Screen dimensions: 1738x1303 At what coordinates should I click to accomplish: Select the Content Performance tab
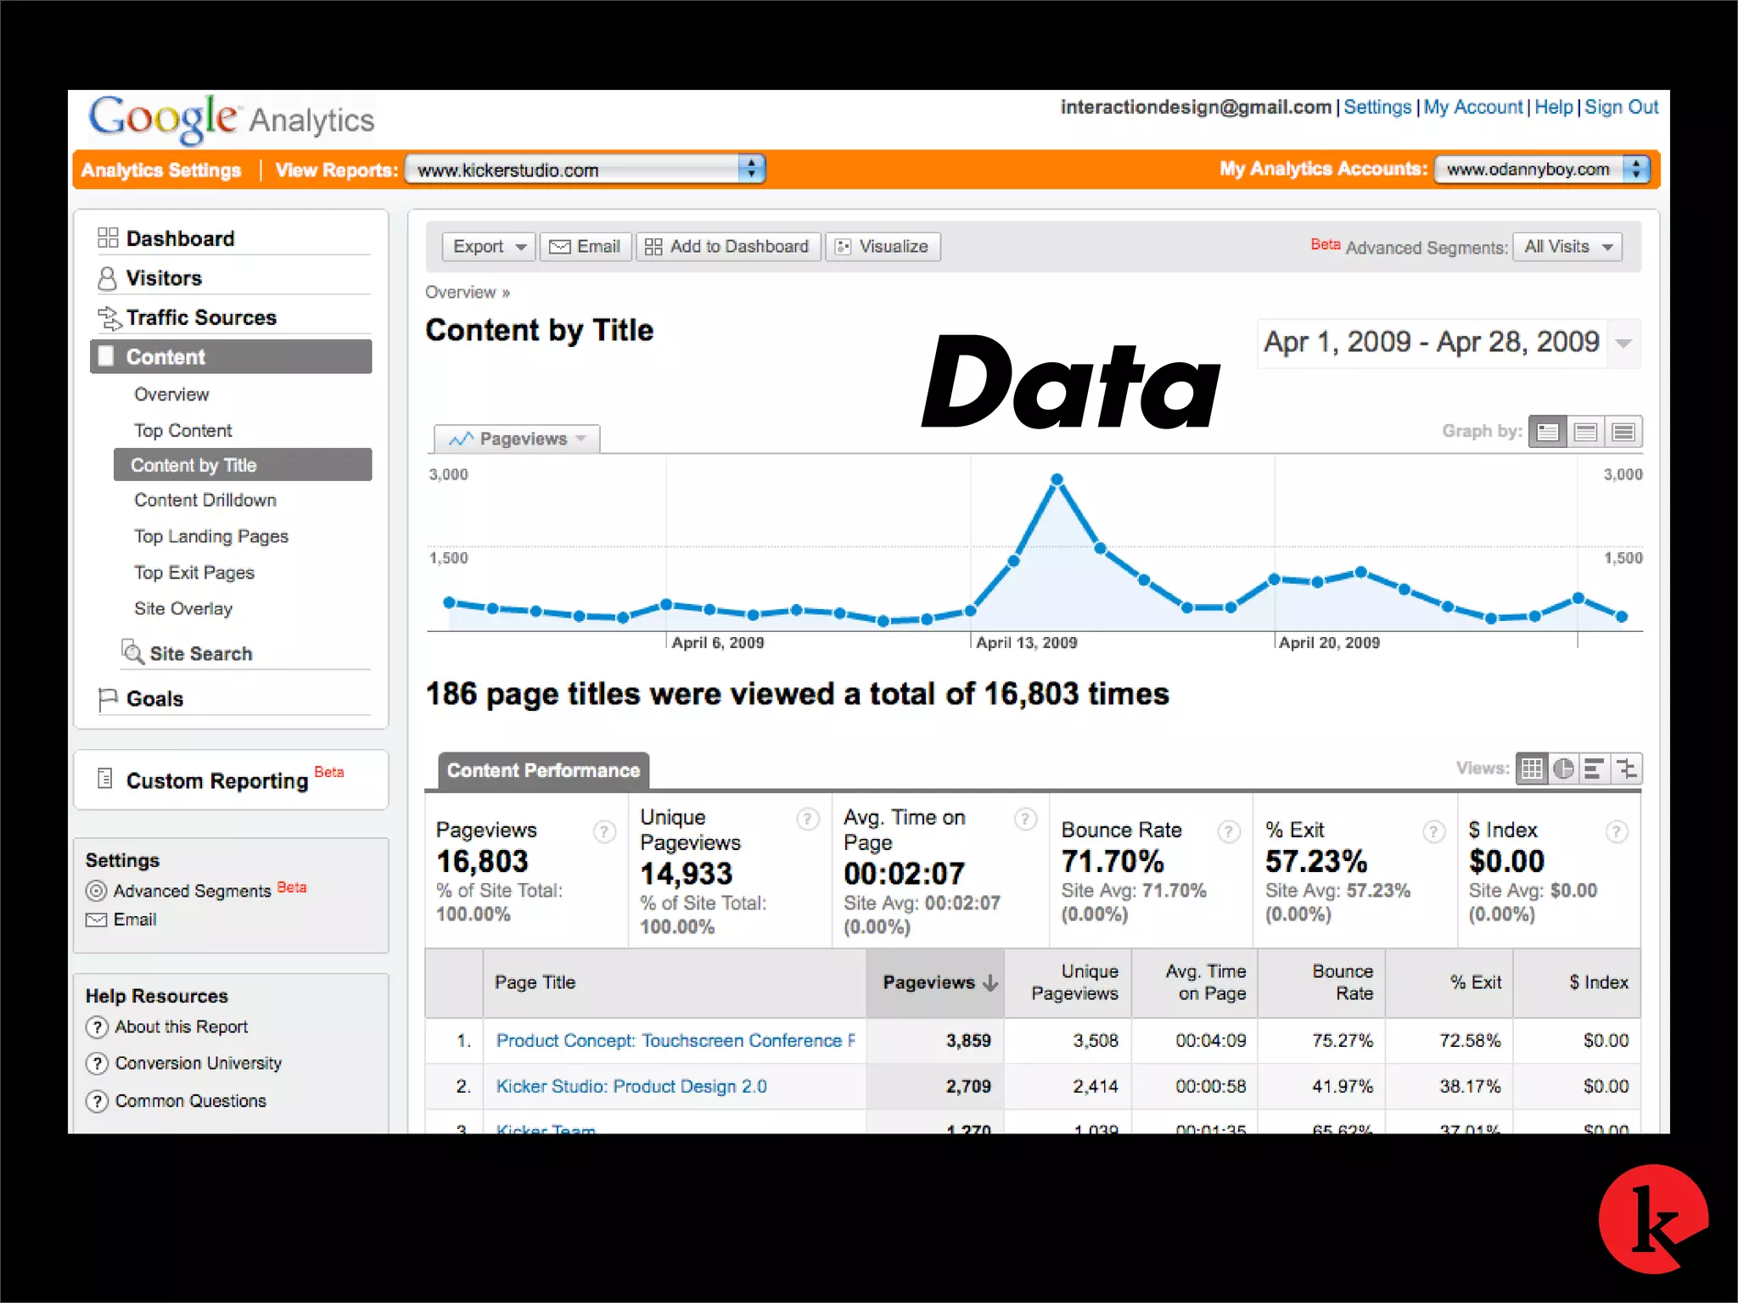(x=543, y=770)
